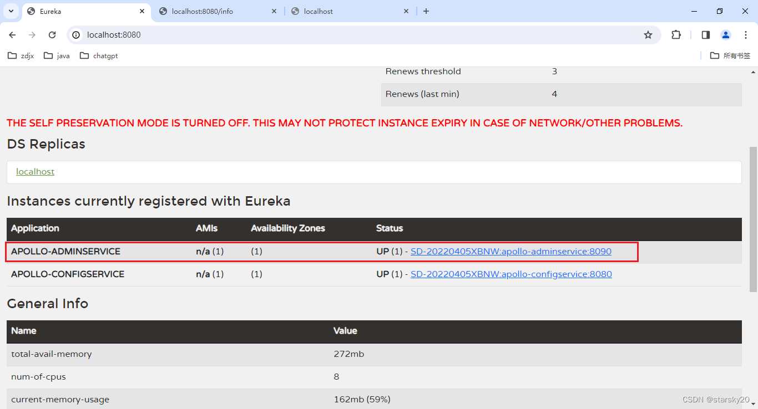Click the Renews (last min) label
Image resolution: width=758 pixels, height=409 pixels.
(422, 94)
